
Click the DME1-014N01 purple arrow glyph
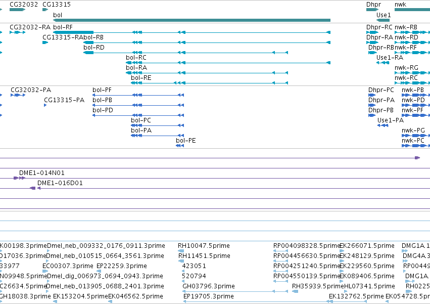[x=20, y=178]
